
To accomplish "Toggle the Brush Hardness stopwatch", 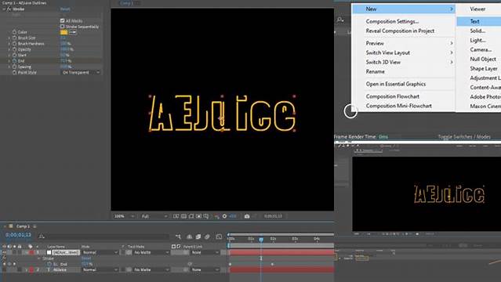I will [x=14, y=43].
